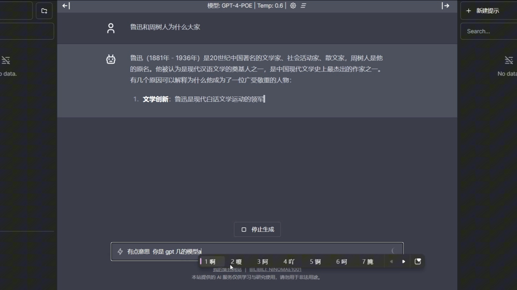Open the 我的集合网站 link
The image size is (517, 290).
click(x=227, y=270)
